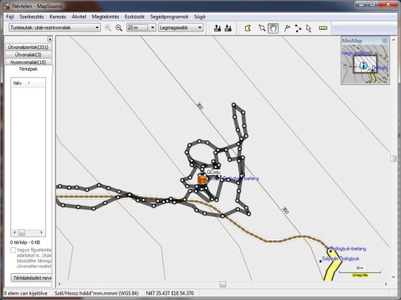Image resolution: width=401 pixels, height=300 pixels.
Task: Toggle the route data checkbox in Térképek panel
Action: (x=13, y=251)
